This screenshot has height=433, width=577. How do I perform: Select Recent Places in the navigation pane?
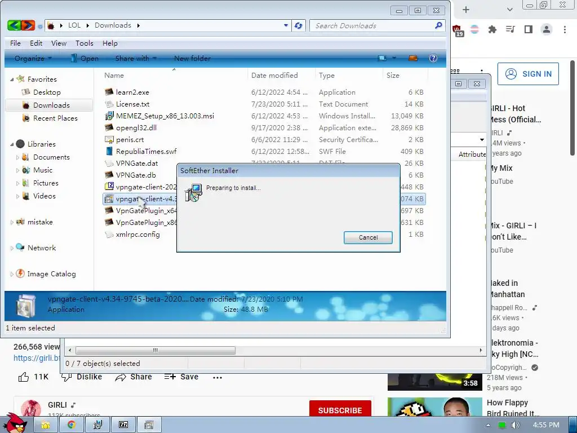coord(55,118)
